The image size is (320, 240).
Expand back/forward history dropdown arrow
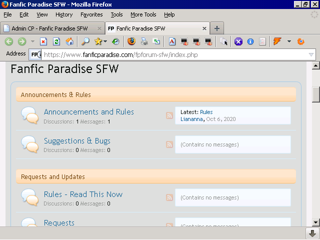pyautogui.click(x=32, y=41)
